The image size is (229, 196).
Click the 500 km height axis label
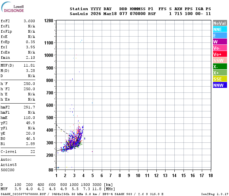[x=50, y=118]
